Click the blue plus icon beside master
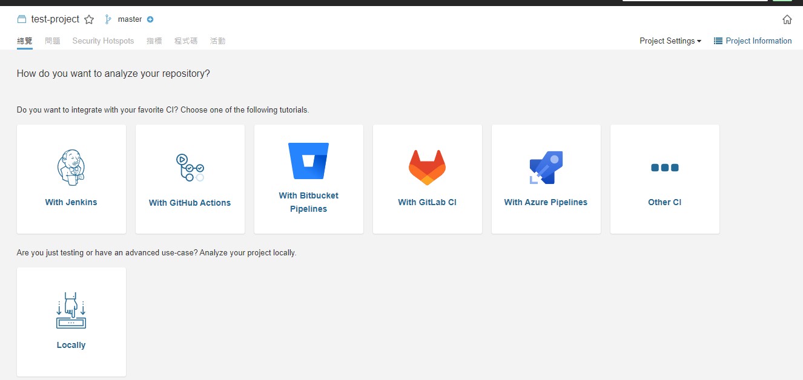The height and width of the screenshot is (380, 803). (x=150, y=19)
